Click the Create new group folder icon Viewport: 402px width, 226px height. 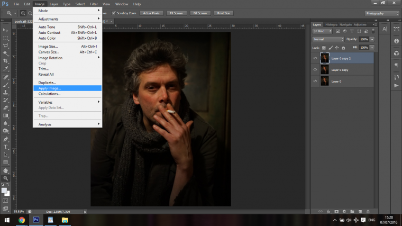coord(352,211)
